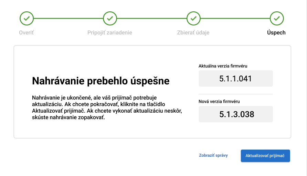
Task: Click the current firmware version field 5.1.1.041
Action: coord(235,79)
